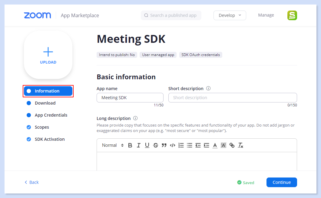Viewport: 321px width, 198px height.
Task: Click inside the long description editor area
Action: click(x=197, y=161)
